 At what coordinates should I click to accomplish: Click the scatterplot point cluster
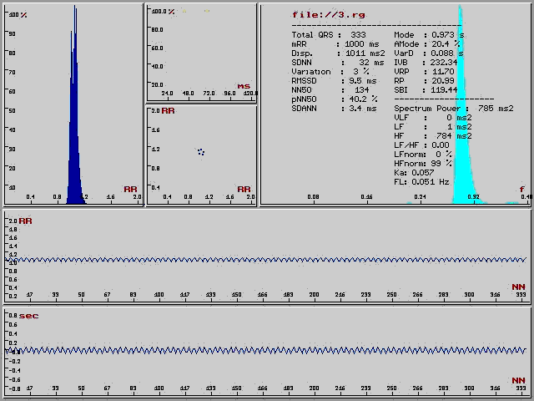pos(201,151)
